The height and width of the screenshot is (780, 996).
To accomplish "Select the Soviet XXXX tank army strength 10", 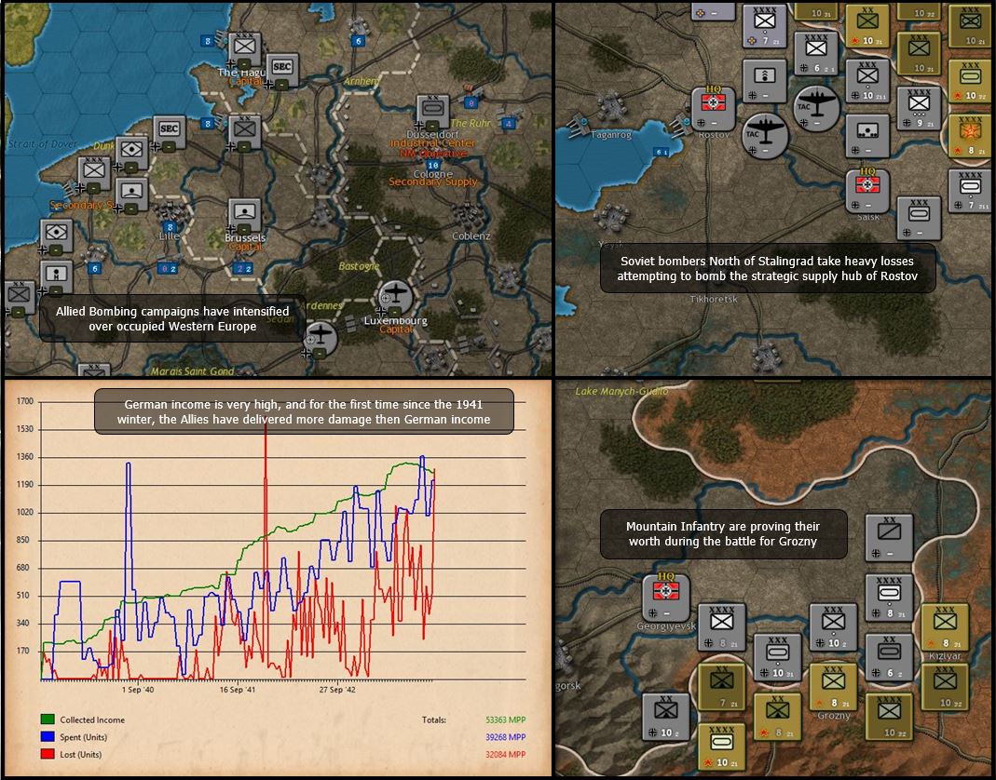I will coord(721,746).
